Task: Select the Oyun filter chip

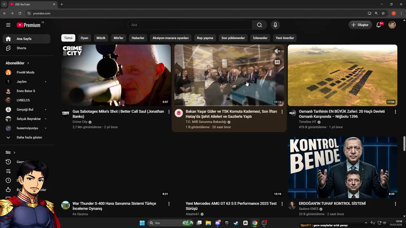Action: pos(84,38)
